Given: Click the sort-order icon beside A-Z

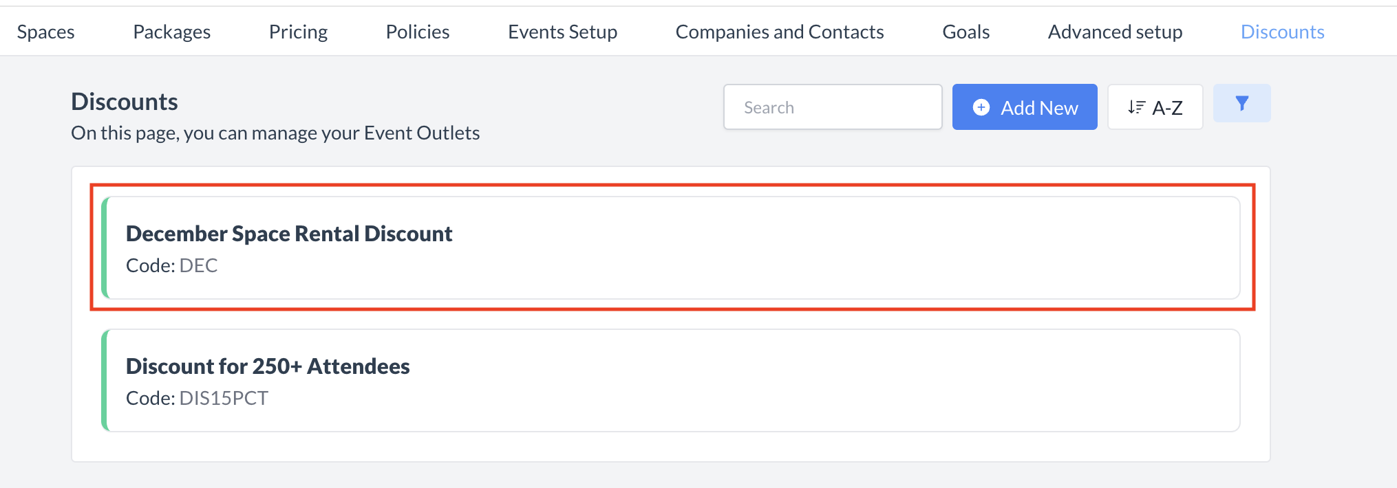Looking at the screenshot, I should coord(1136,107).
